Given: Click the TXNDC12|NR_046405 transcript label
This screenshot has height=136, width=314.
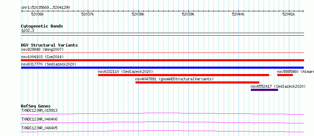Looking at the screenshot, I should tap(39, 128).
